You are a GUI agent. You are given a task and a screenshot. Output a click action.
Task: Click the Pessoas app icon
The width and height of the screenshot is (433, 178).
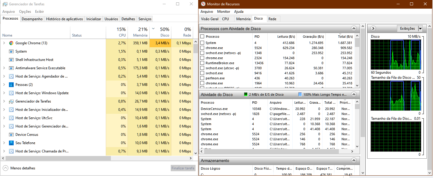click(x=11, y=85)
